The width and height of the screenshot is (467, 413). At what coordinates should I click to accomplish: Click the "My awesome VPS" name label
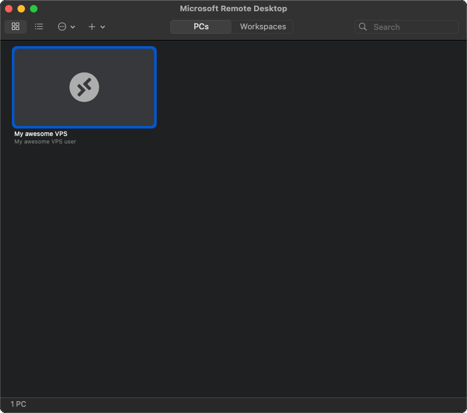click(x=41, y=134)
